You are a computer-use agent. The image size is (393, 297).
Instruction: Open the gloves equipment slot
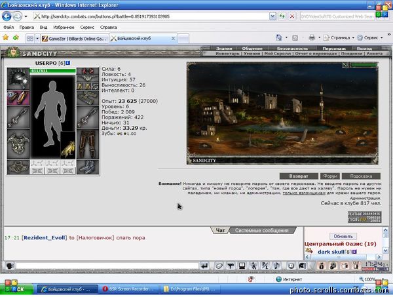(x=88, y=98)
